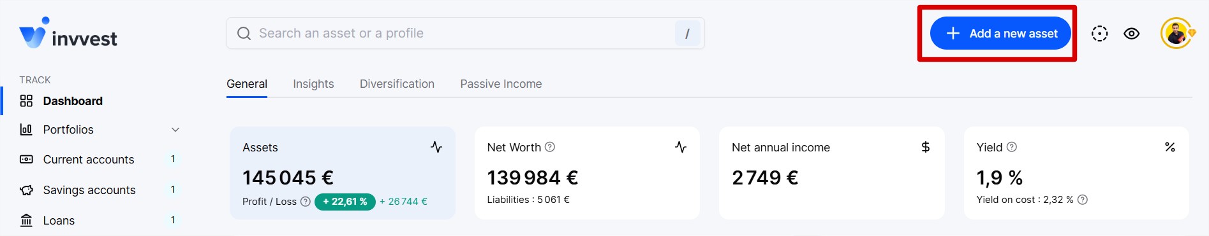Open the Dashboard grid icon
Screen dimensions: 1209x236
pos(26,101)
